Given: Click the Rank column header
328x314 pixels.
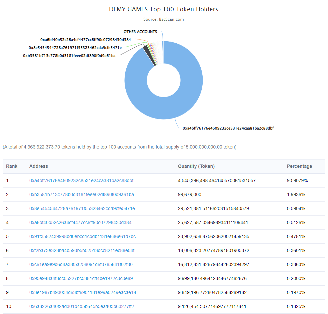Looking at the screenshot, I should pyautogui.click(x=12, y=166).
